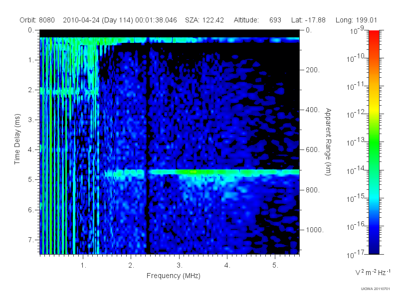Click the 'Altitude:' label
This screenshot has height=299, width=399.
pos(246,20)
